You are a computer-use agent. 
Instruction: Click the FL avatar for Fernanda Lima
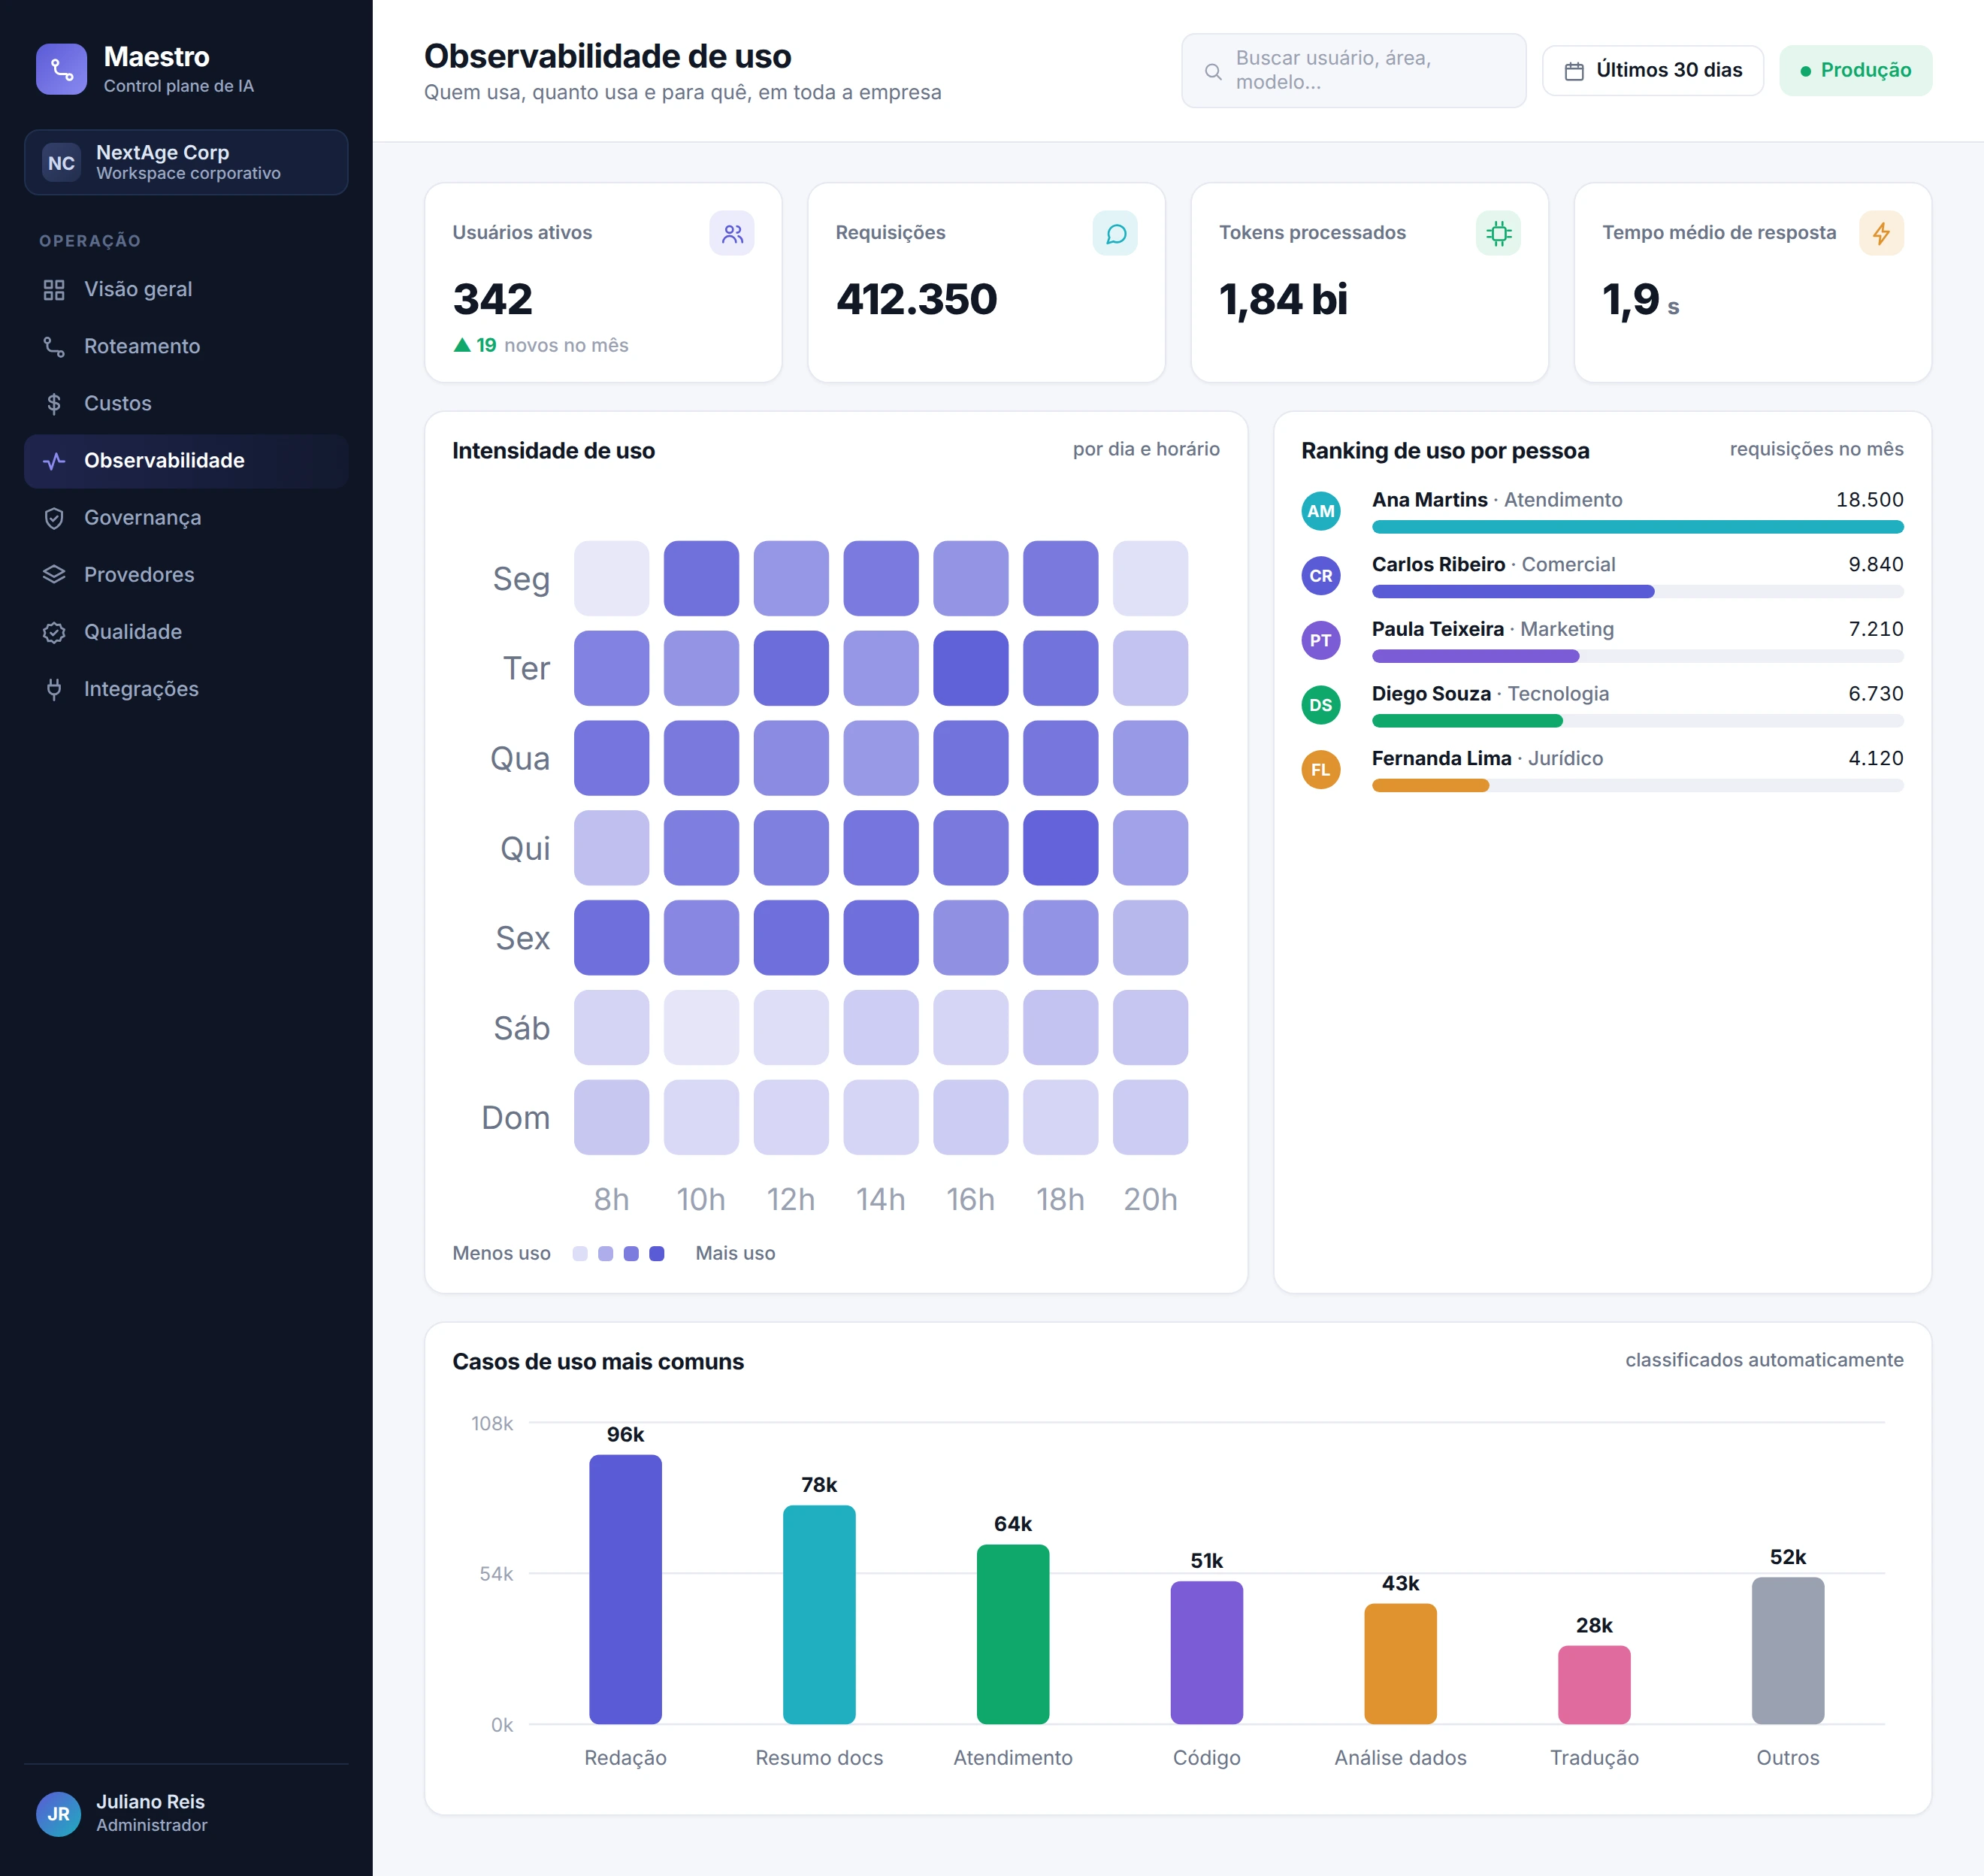pos(1321,769)
